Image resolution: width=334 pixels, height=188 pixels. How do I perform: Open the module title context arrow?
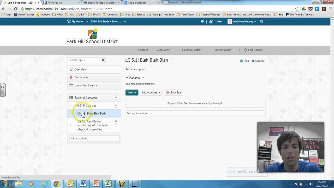[173, 60]
